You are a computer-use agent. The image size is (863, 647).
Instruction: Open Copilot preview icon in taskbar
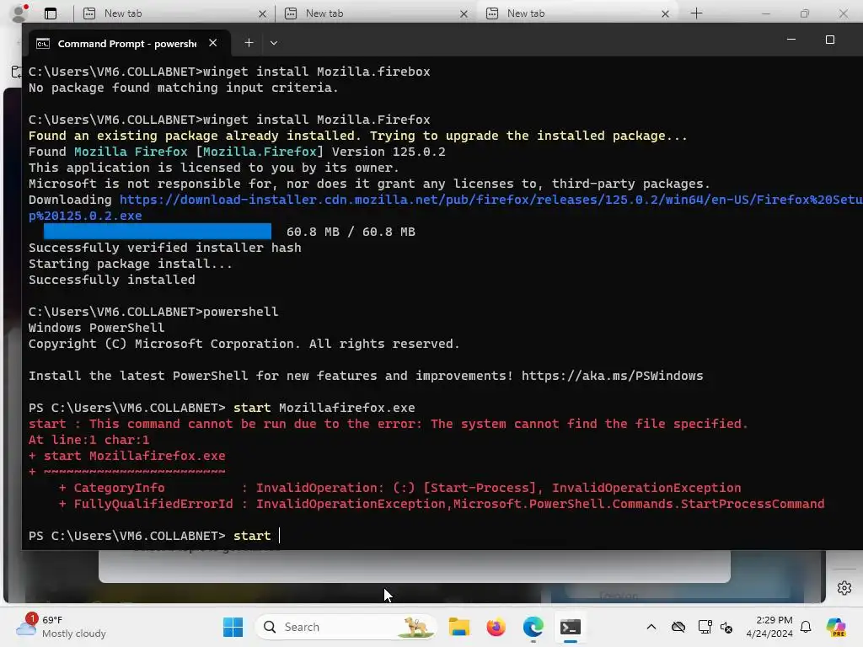[x=836, y=627]
